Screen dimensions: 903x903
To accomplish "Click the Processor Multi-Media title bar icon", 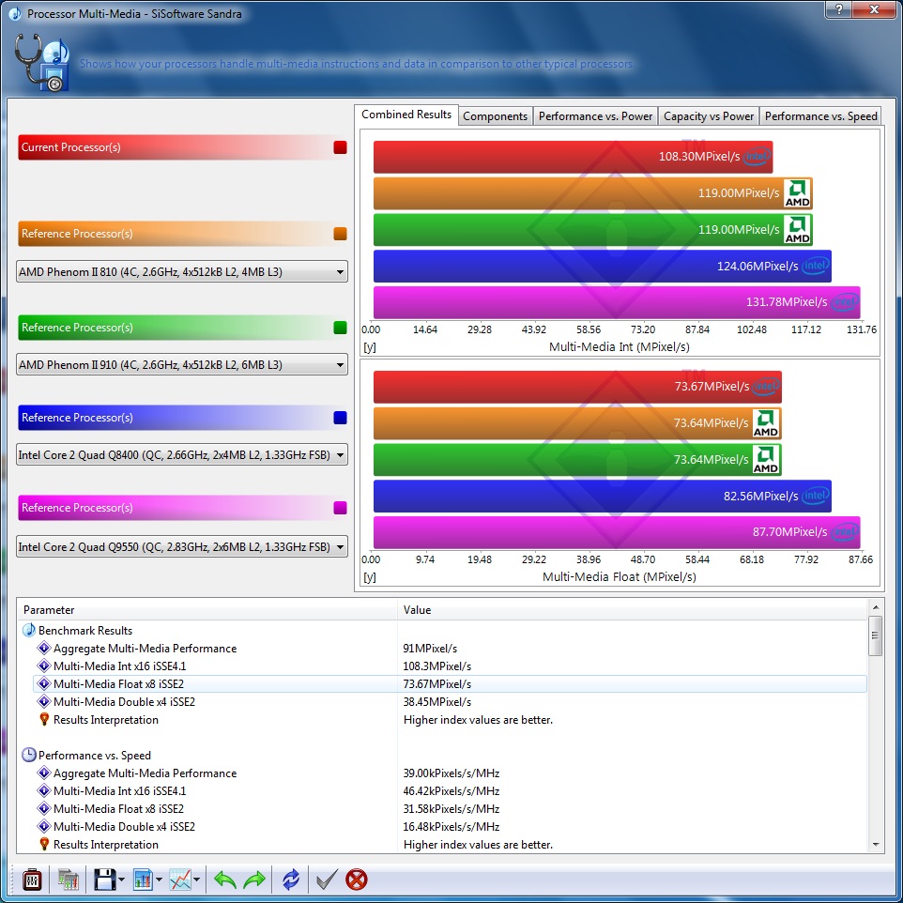I will [x=15, y=13].
